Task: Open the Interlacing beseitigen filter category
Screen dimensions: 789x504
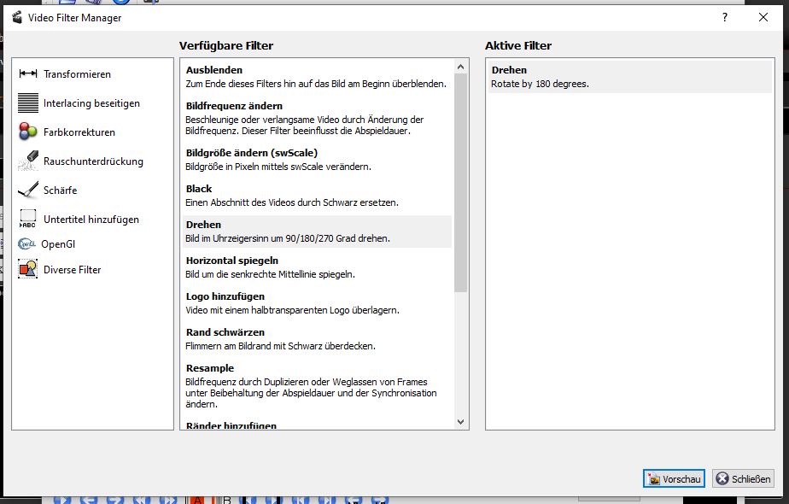Action: 91,103
